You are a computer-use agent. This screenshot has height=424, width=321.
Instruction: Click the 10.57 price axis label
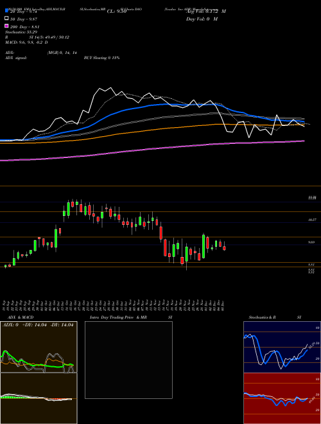tap(312, 220)
